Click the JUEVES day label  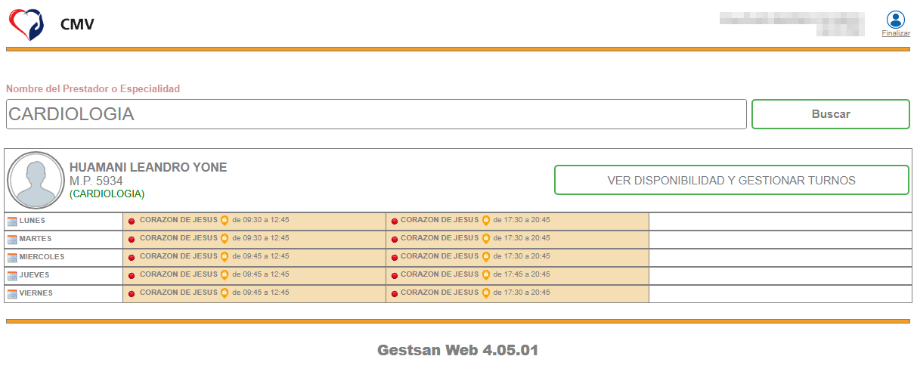[34, 275]
